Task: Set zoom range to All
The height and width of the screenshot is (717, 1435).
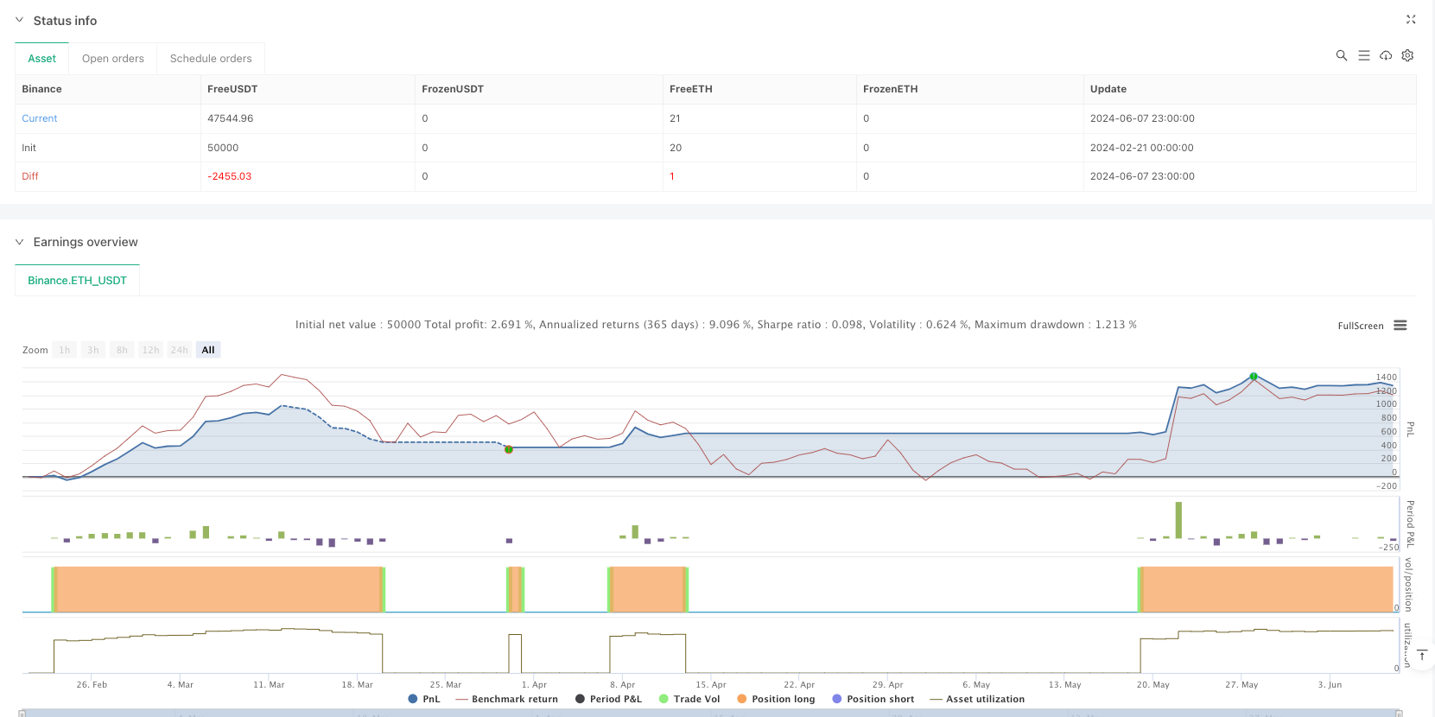Action: [208, 350]
